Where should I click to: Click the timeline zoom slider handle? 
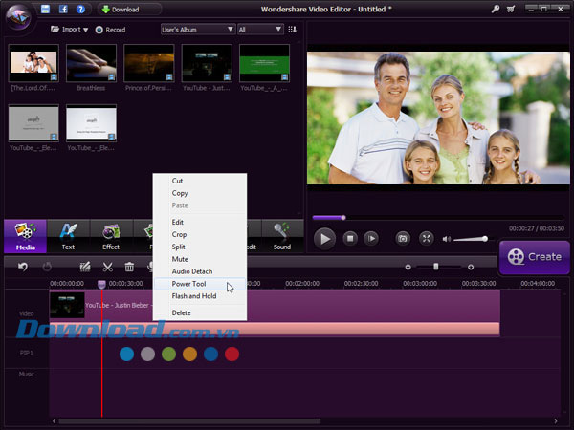coord(436,267)
